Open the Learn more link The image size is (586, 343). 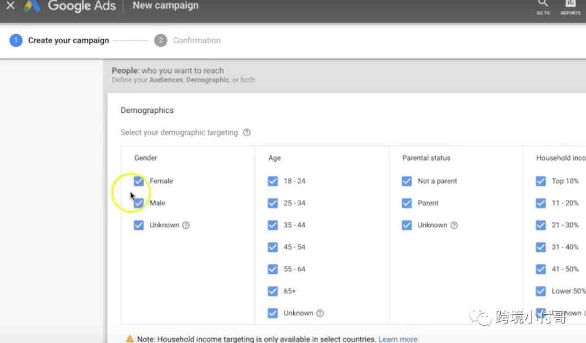tap(398, 339)
